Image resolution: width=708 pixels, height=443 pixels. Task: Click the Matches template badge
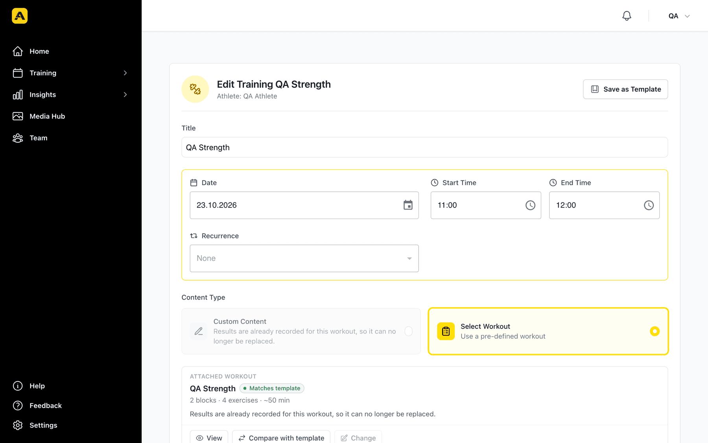[x=272, y=388]
